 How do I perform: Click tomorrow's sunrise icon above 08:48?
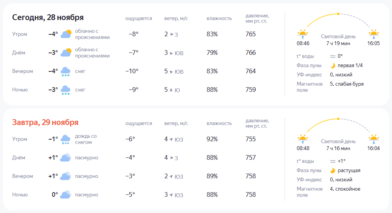[x=302, y=139]
